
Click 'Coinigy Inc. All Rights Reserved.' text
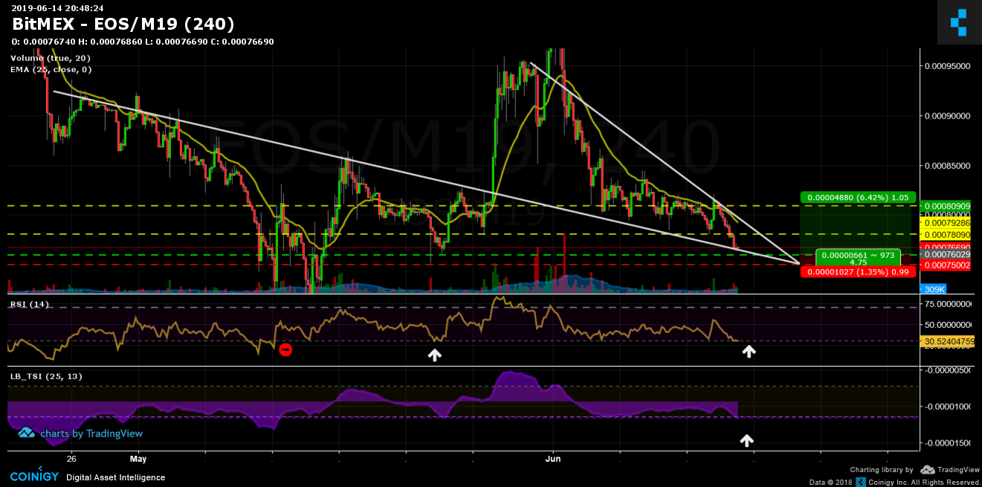click(x=925, y=483)
